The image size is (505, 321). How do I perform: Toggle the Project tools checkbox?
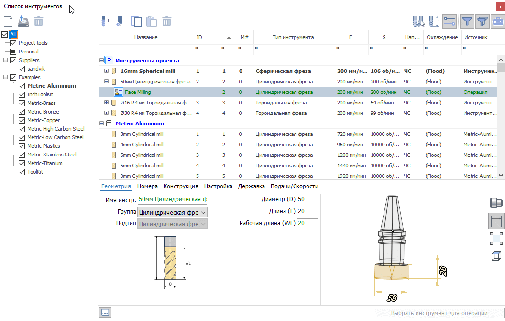point(13,43)
